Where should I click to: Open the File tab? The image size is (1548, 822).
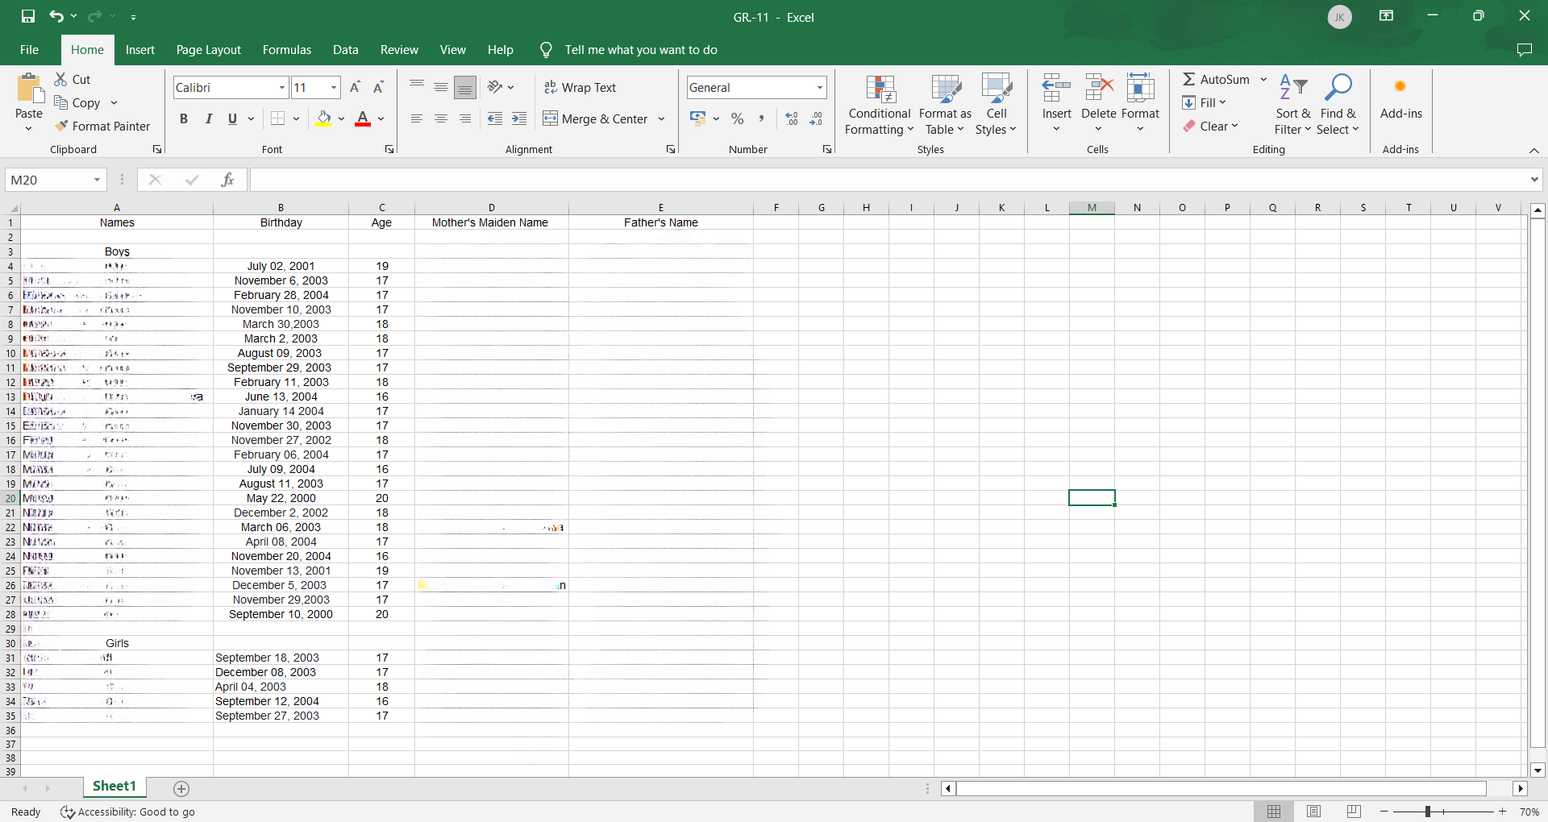(x=29, y=50)
